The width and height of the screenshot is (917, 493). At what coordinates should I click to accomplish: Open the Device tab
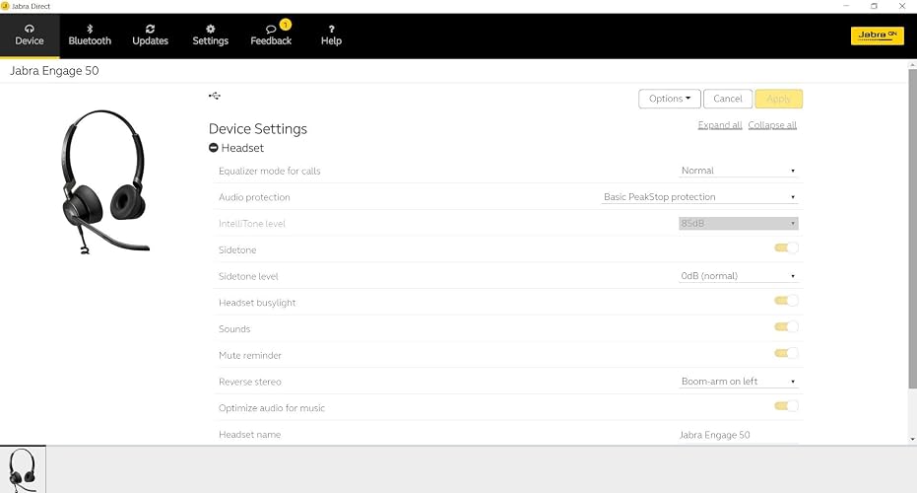[30, 35]
